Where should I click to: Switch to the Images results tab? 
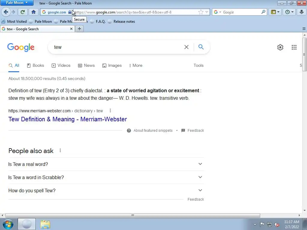pos(112,65)
